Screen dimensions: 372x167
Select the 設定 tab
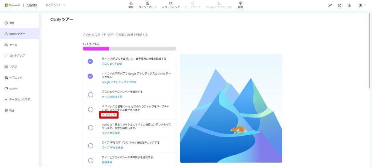coord(240,5)
